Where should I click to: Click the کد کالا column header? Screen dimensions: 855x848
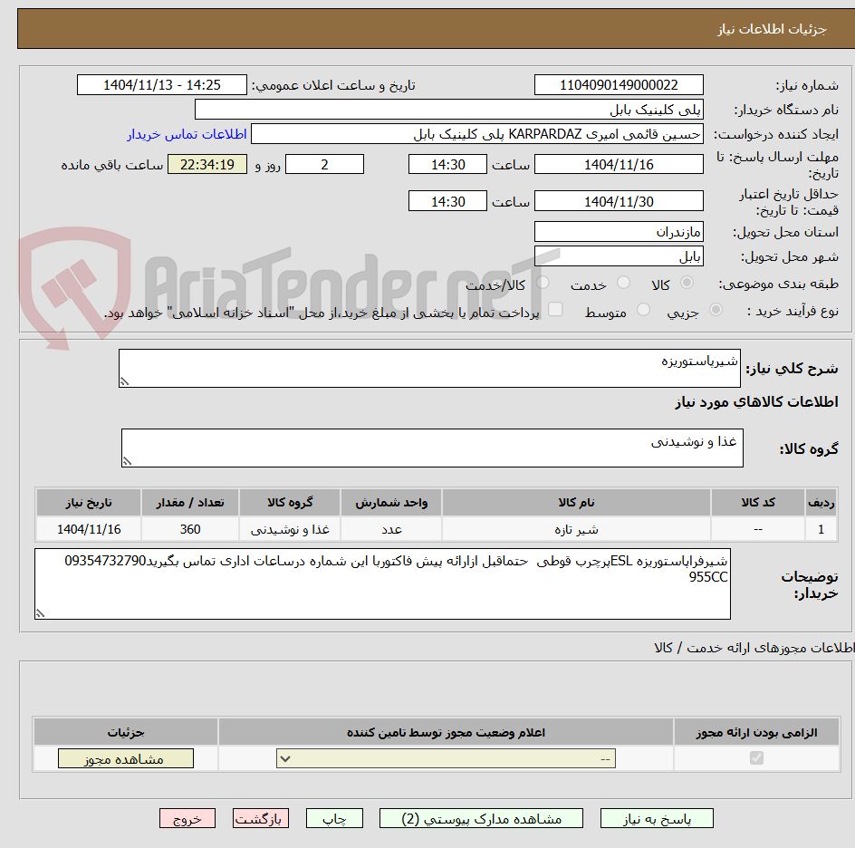pos(758,502)
